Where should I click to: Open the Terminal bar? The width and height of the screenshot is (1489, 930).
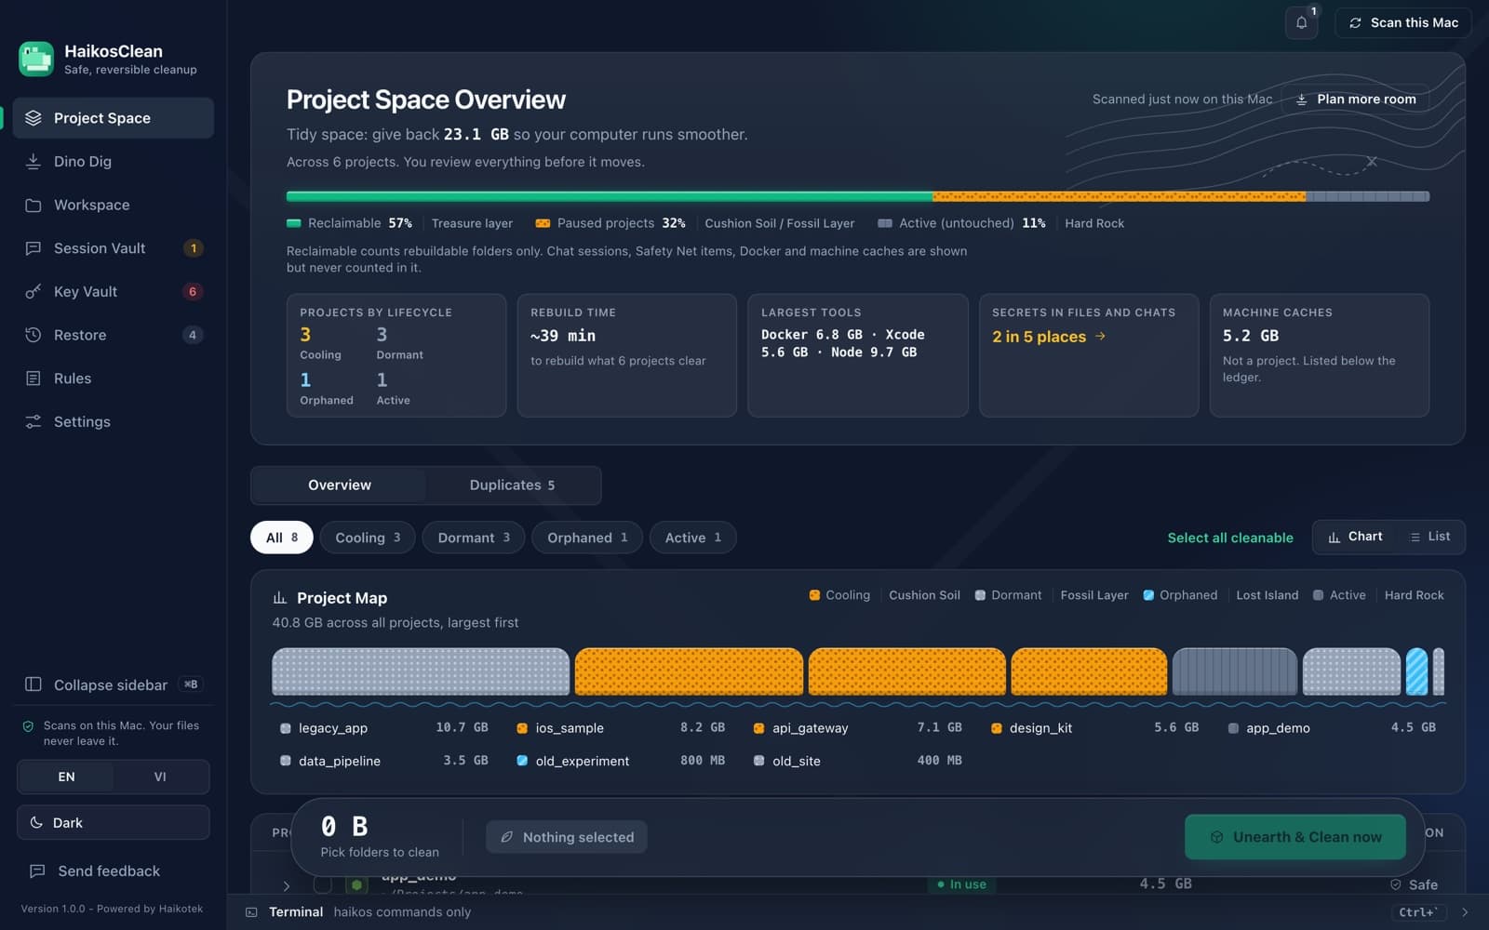click(x=857, y=911)
